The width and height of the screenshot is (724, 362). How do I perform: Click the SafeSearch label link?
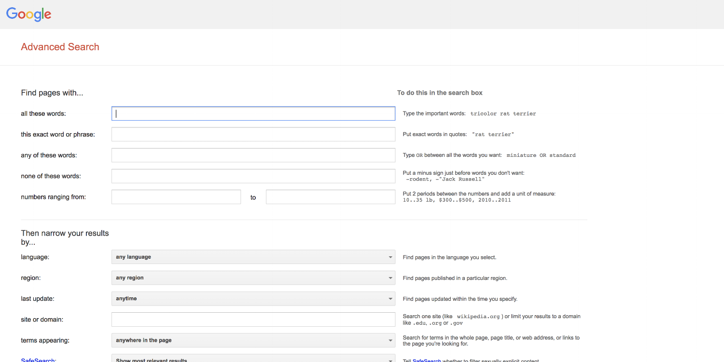click(x=38, y=360)
